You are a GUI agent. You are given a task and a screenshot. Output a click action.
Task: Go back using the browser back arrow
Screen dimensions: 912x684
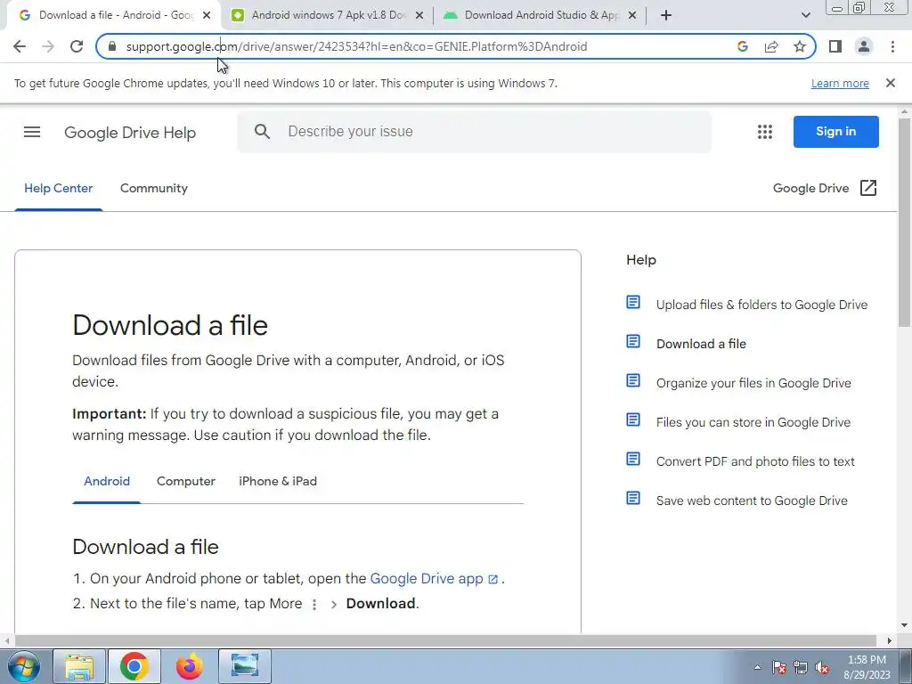coord(20,46)
